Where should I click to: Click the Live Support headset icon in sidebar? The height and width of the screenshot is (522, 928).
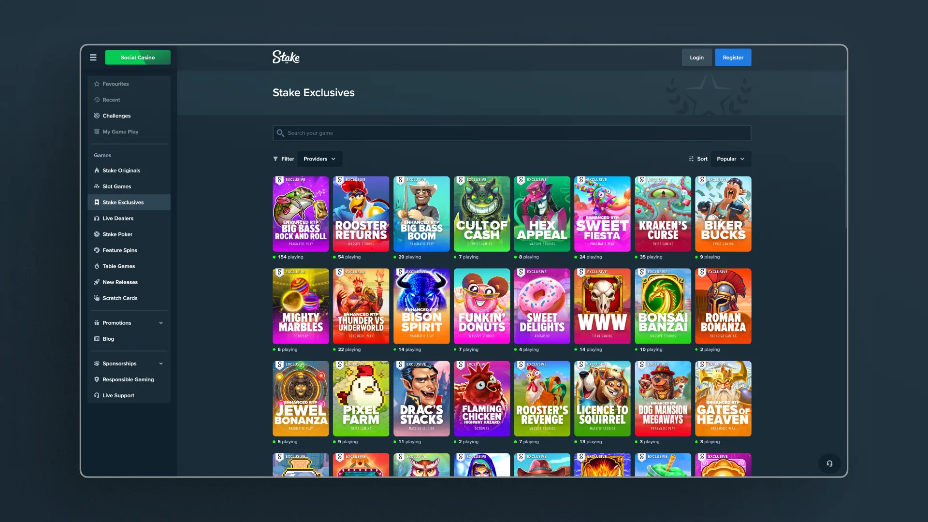(x=97, y=395)
